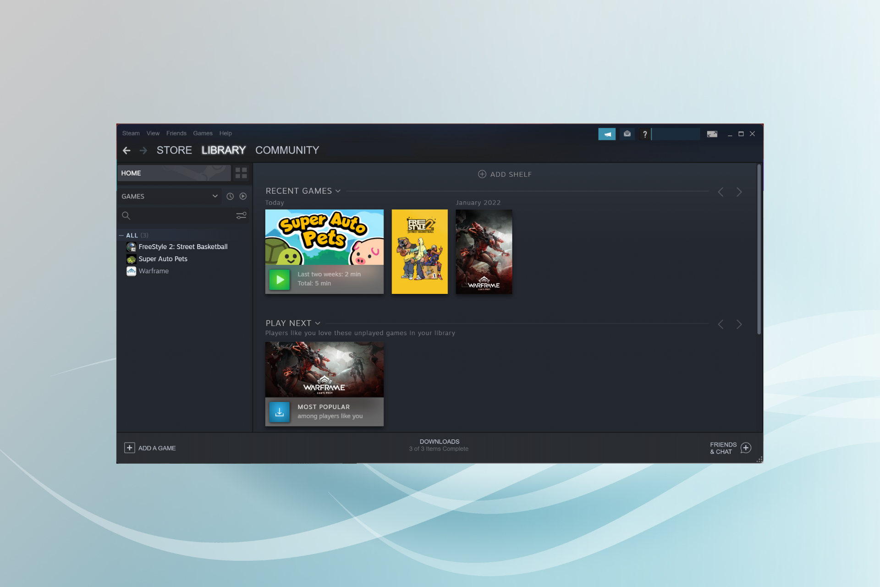Click Add Shelf button
The image size is (880, 587).
[505, 174]
